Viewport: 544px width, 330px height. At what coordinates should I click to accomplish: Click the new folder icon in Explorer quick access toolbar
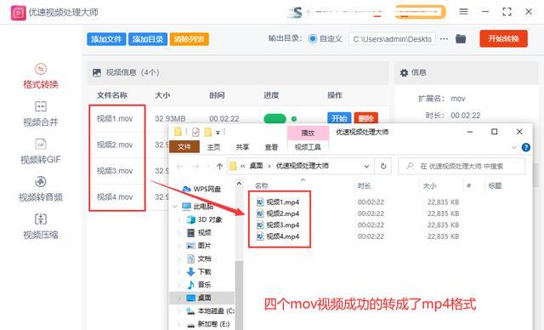coord(208,132)
